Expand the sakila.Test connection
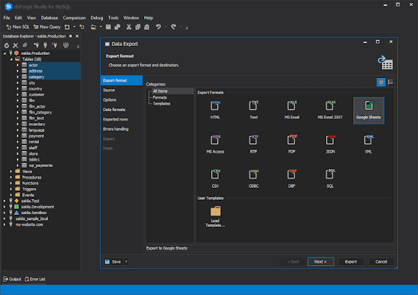 [x=5, y=201]
